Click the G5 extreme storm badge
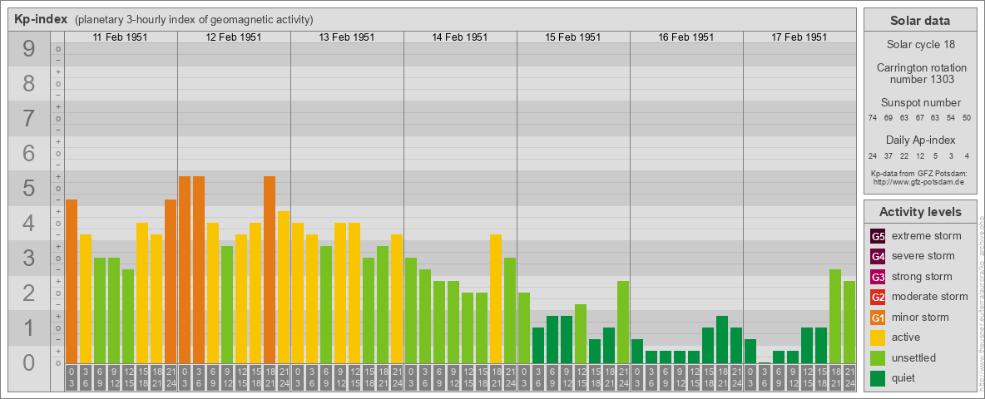 [x=878, y=237]
